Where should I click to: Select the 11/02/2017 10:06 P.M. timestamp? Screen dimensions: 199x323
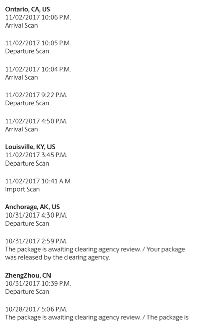[38, 17]
